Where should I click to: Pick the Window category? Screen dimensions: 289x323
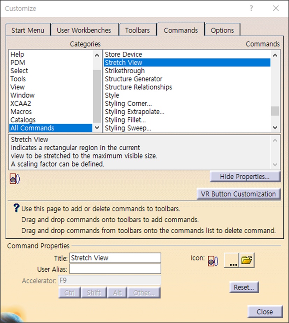(x=51, y=95)
